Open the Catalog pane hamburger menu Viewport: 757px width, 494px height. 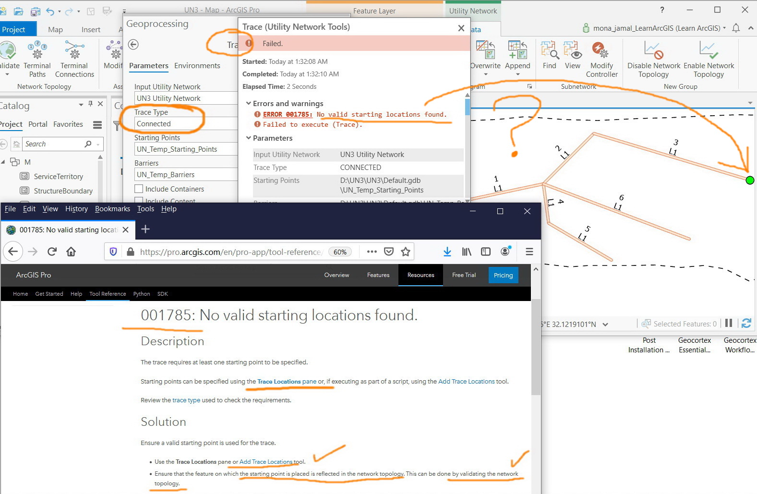pos(97,125)
